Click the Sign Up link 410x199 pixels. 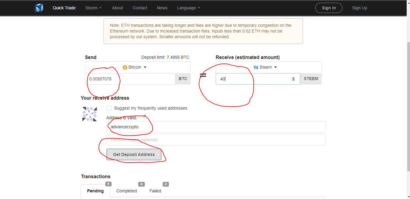pos(360,8)
